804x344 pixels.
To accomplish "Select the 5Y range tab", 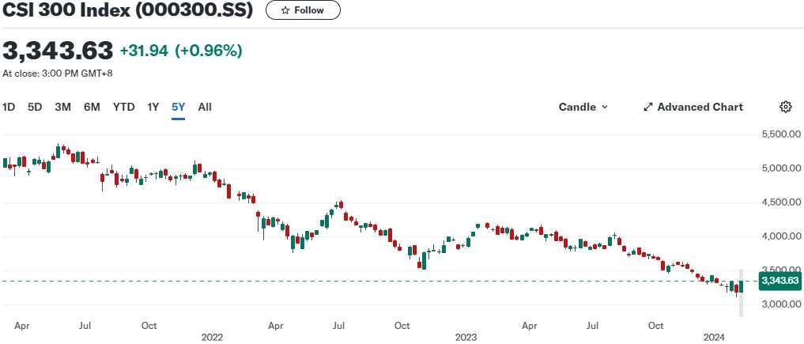I will (x=179, y=107).
